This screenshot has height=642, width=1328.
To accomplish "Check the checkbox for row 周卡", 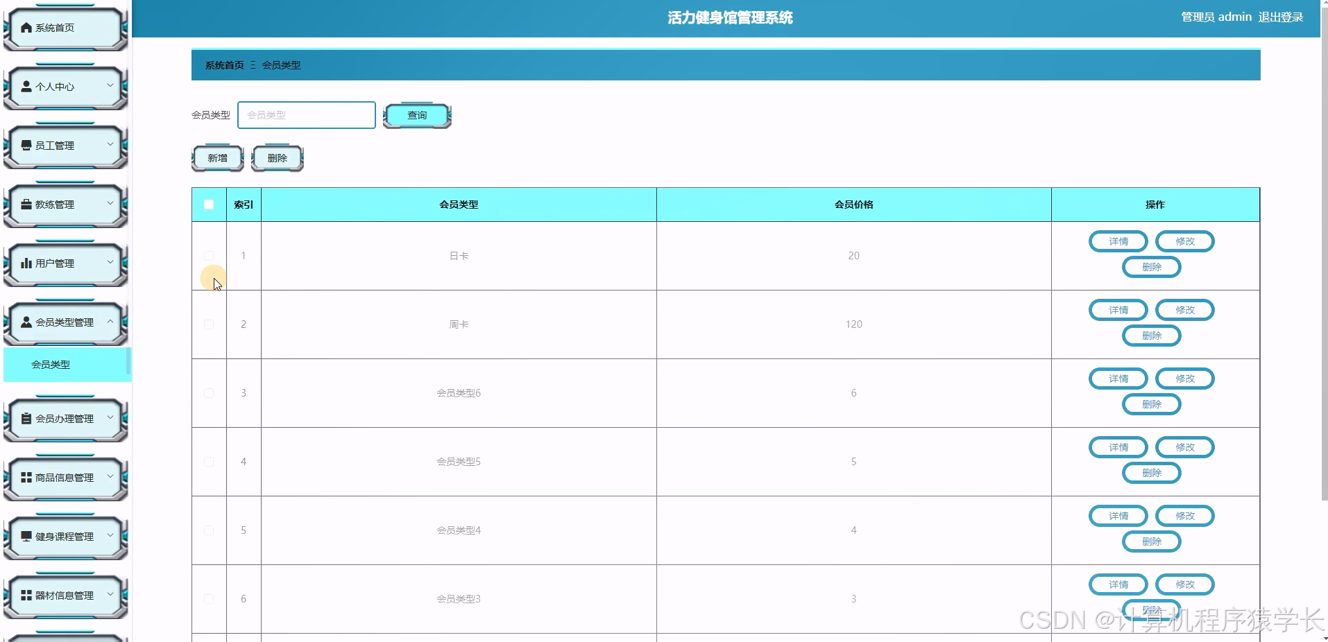I will click(x=209, y=324).
